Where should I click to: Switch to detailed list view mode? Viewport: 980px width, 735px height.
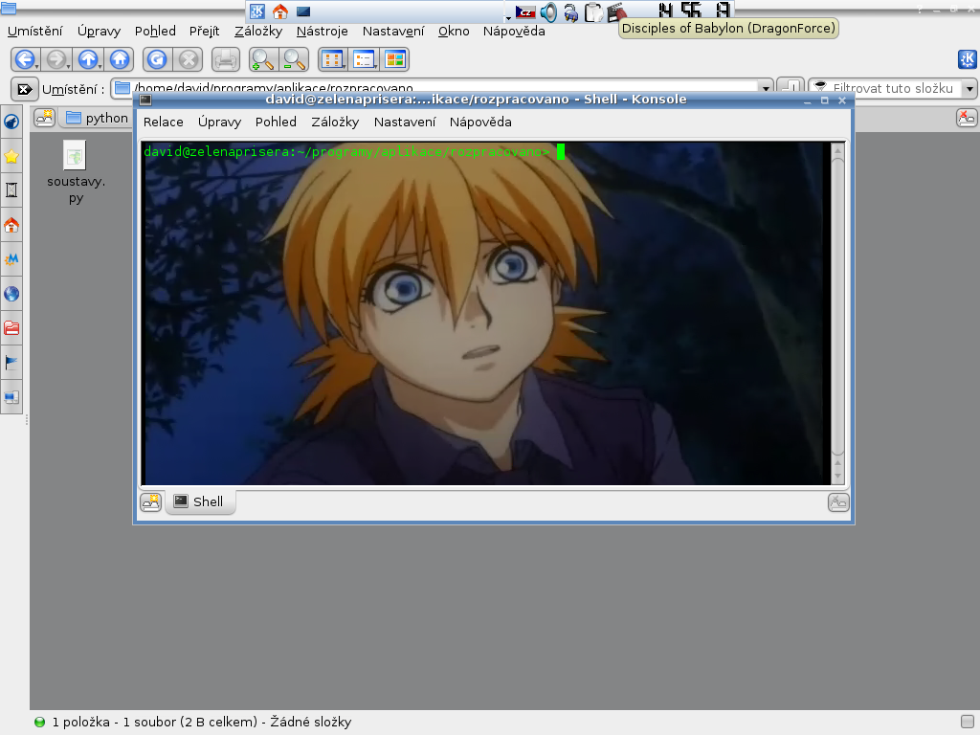[x=364, y=59]
